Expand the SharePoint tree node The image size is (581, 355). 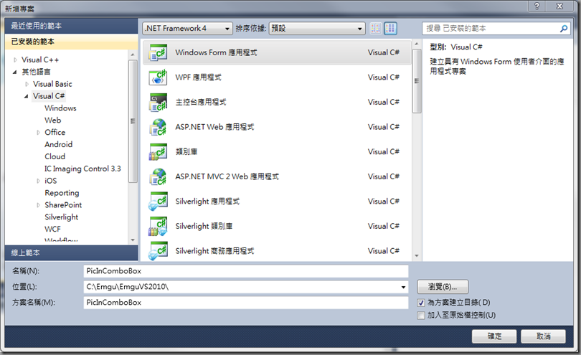point(38,205)
